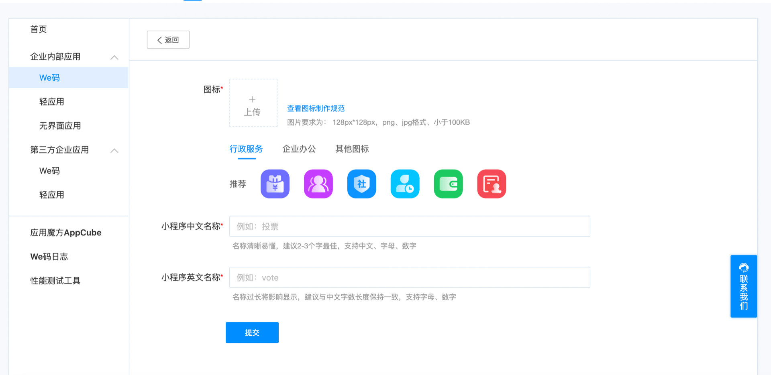The width and height of the screenshot is (771, 375).
Task: Collapse the 企业内部应用 sidebar section
Action: [x=114, y=57]
